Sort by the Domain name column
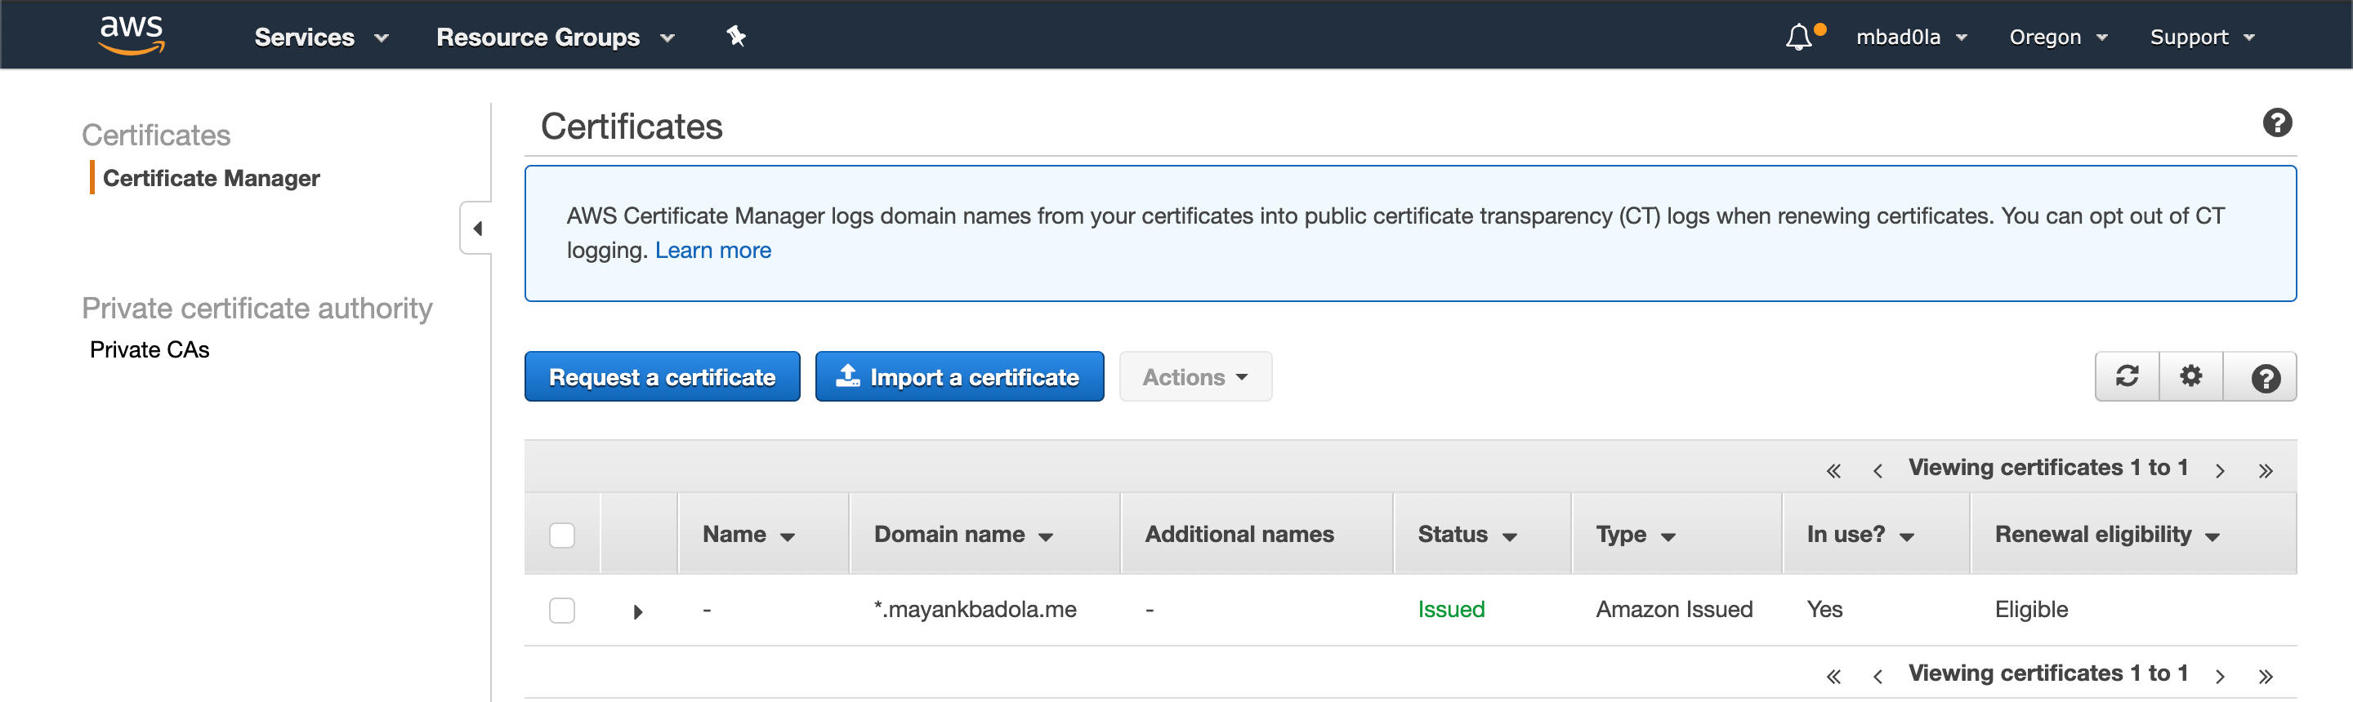 964,534
